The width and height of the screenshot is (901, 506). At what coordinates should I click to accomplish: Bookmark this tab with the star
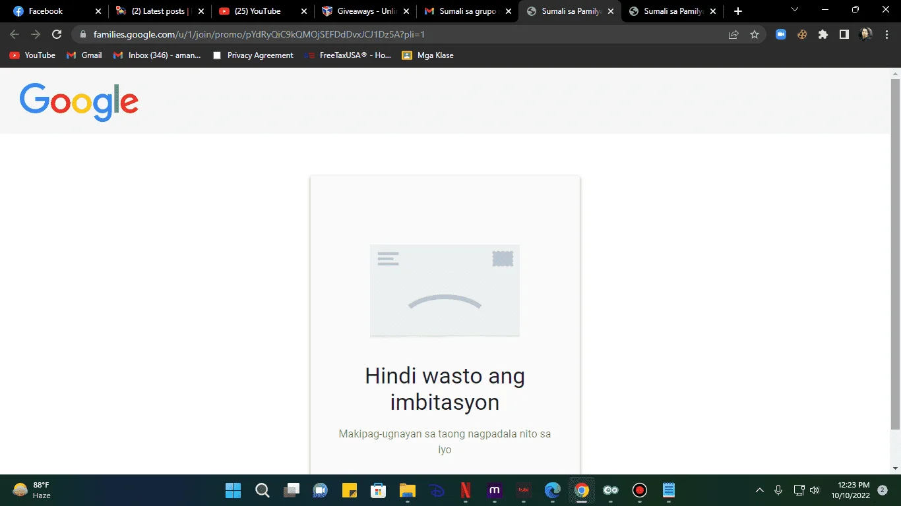tap(755, 34)
